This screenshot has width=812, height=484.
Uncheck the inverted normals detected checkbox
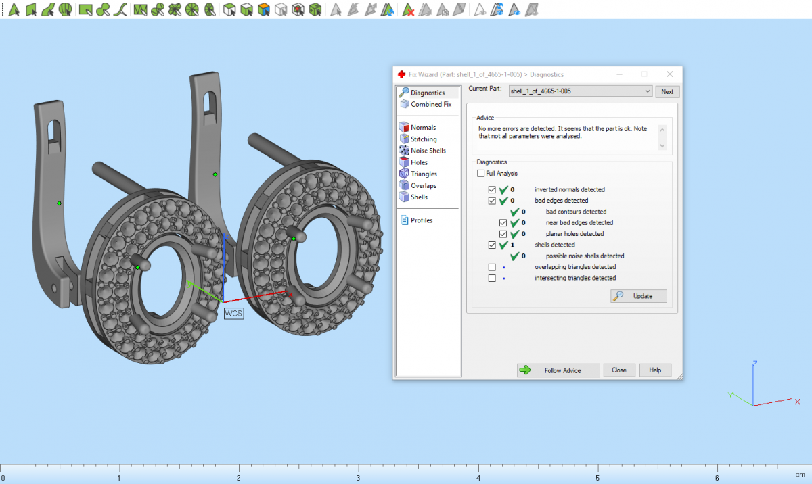tap(492, 190)
